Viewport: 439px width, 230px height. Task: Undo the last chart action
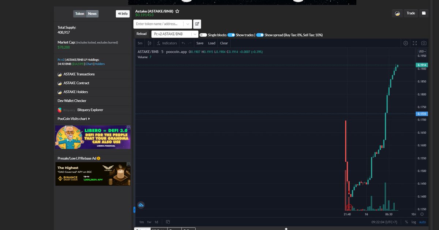(x=183, y=43)
